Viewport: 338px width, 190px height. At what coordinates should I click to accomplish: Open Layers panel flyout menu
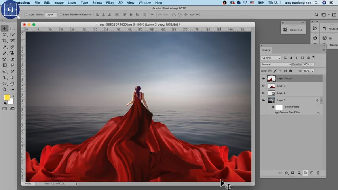pyautogui.click(x=324, y=50)
